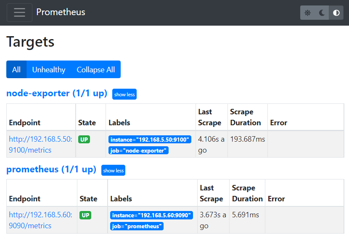Click job="node-exporter" label badge

click(x=138, y=150)
